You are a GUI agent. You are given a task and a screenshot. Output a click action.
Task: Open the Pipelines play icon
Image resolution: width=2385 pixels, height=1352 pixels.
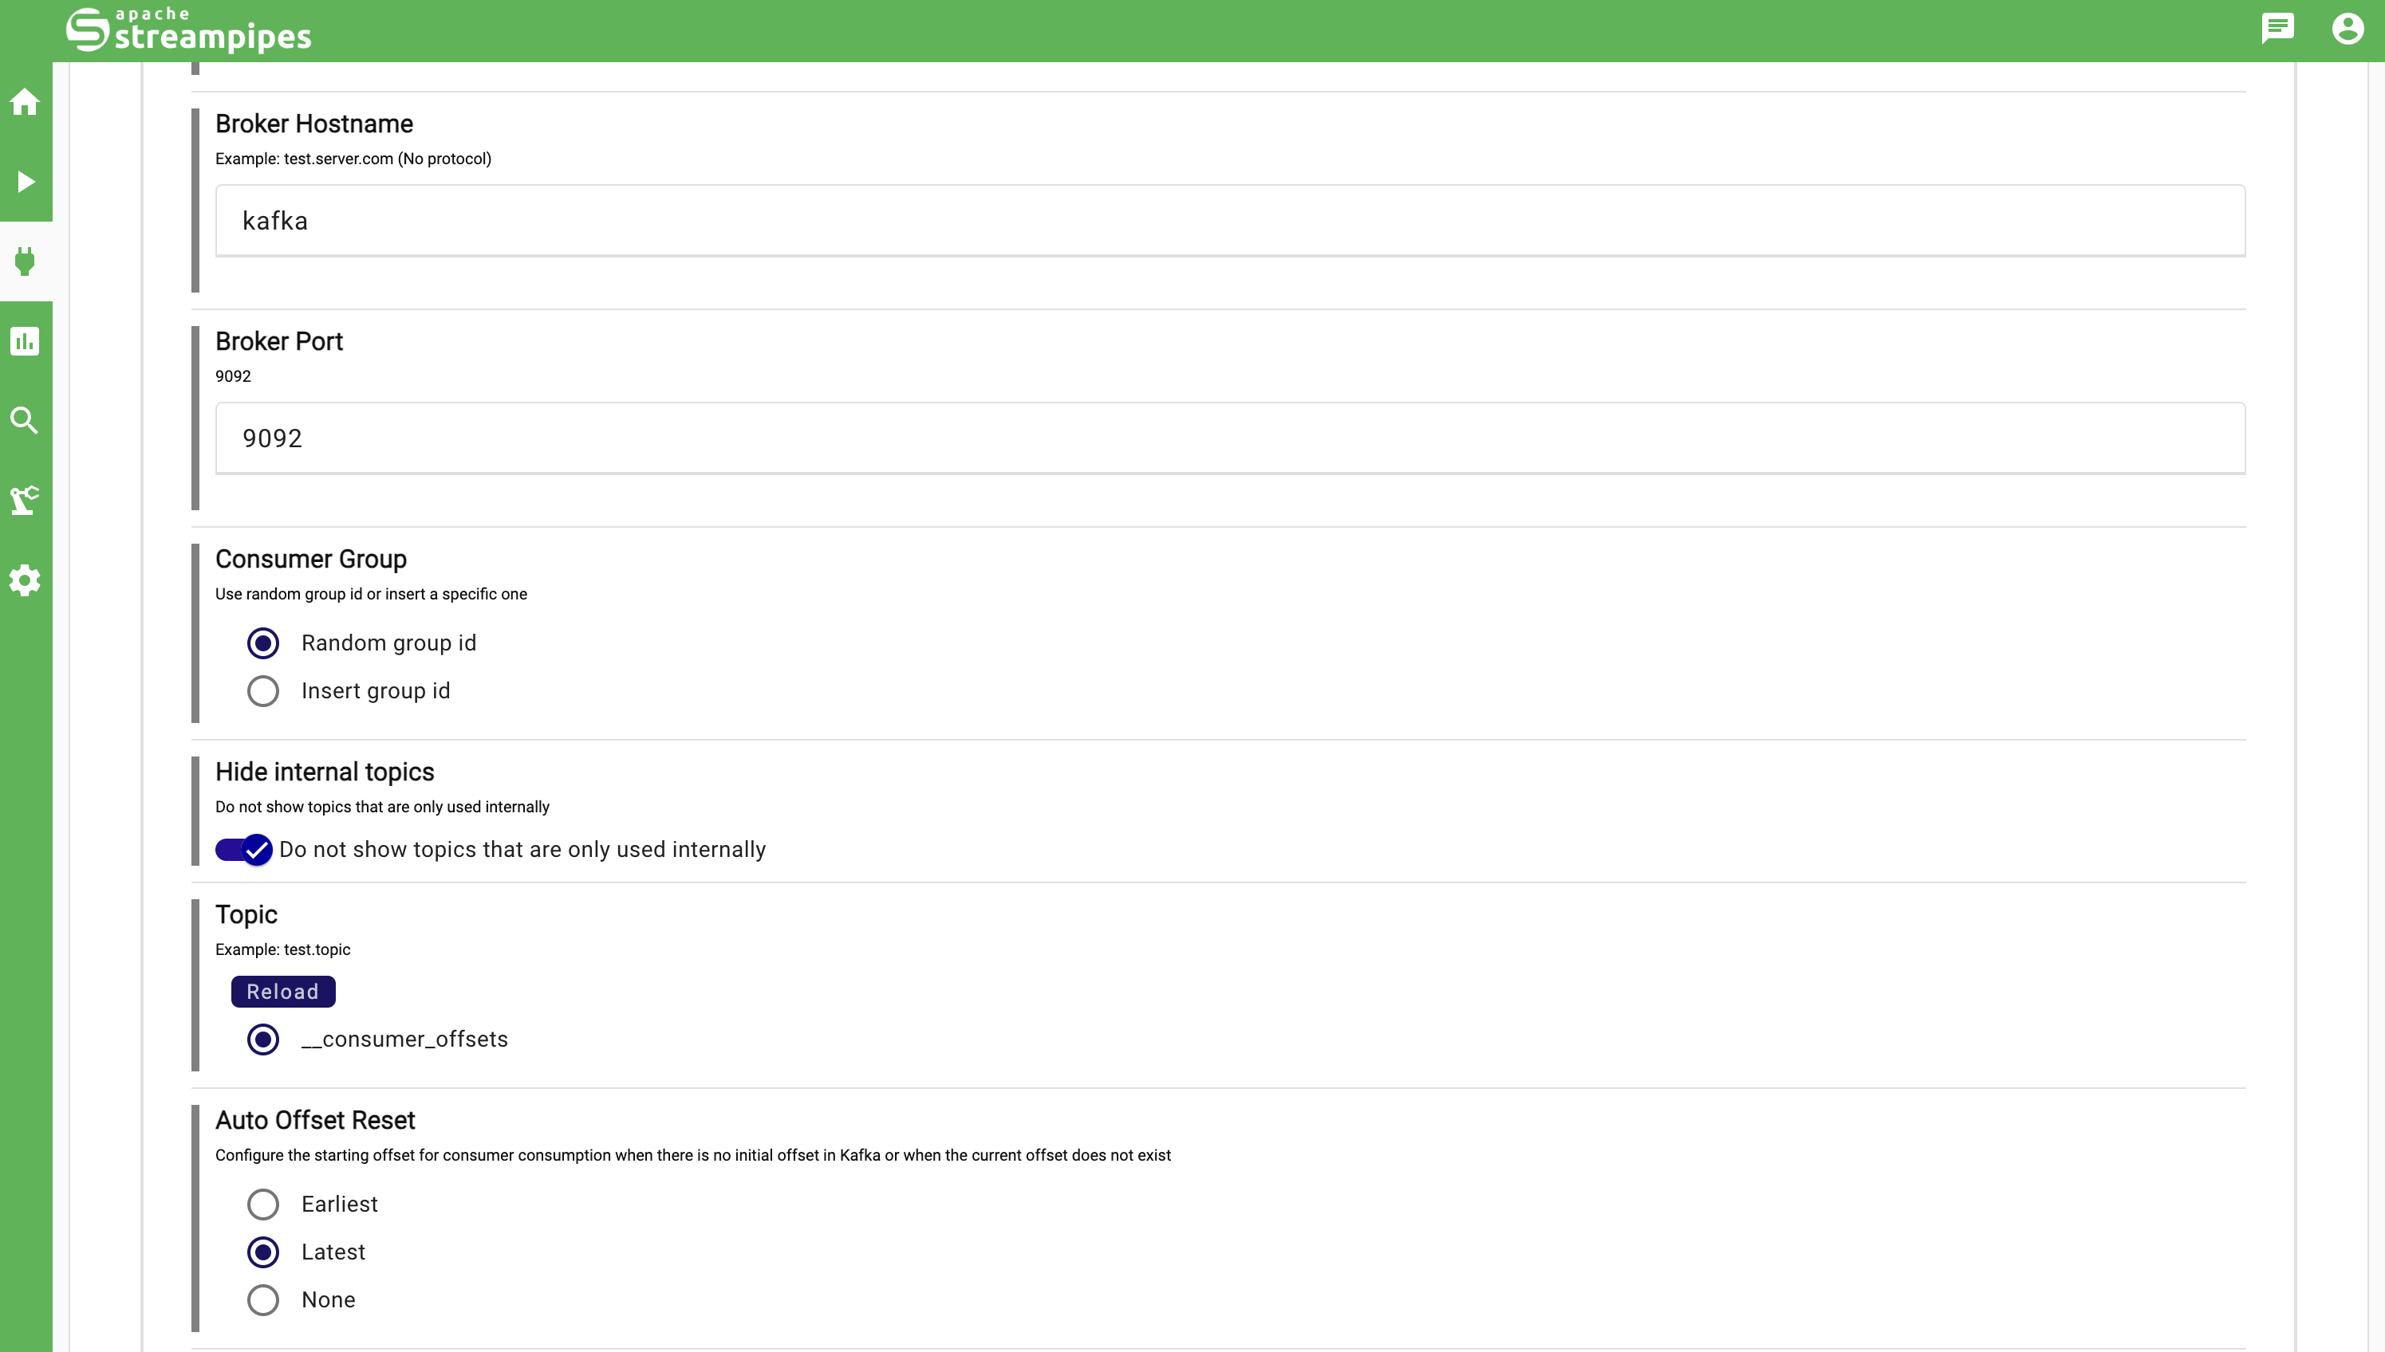(25, 181)
